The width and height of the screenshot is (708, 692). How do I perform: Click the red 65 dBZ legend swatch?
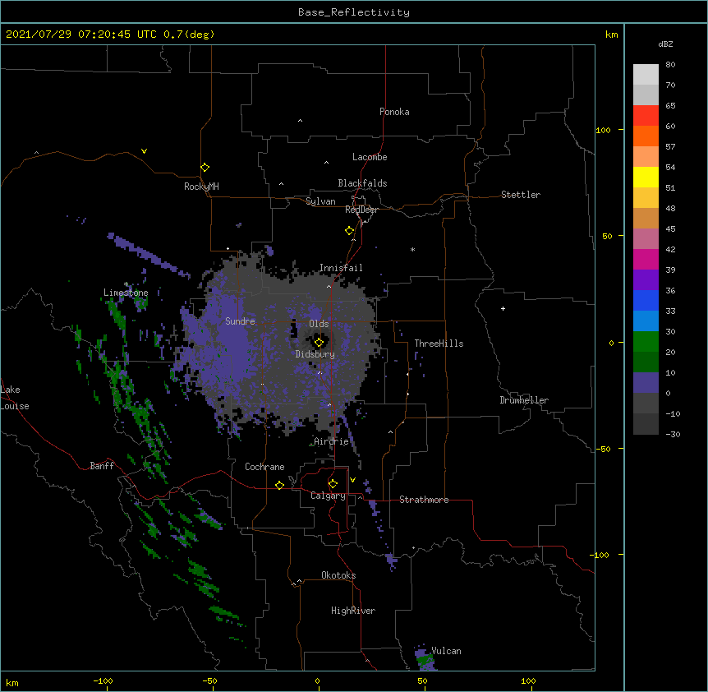tap(646, 115)
